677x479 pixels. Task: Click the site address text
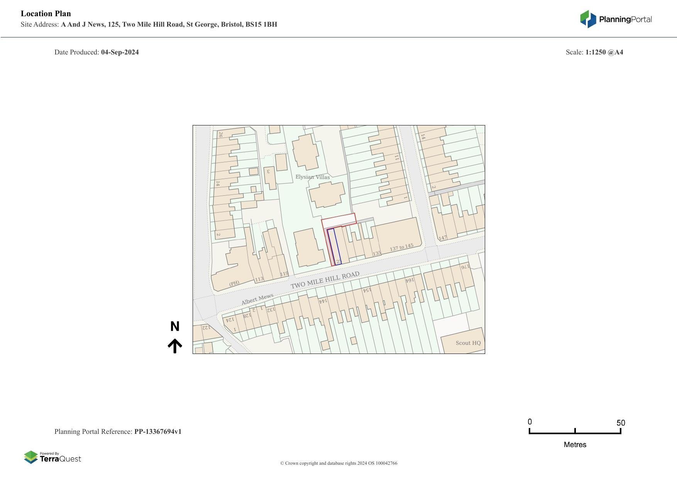pyautogui.click(x=169, y=24)
